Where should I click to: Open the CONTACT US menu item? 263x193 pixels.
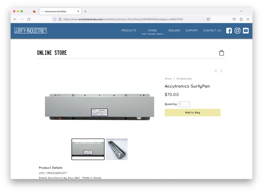(x=212, y=31)
